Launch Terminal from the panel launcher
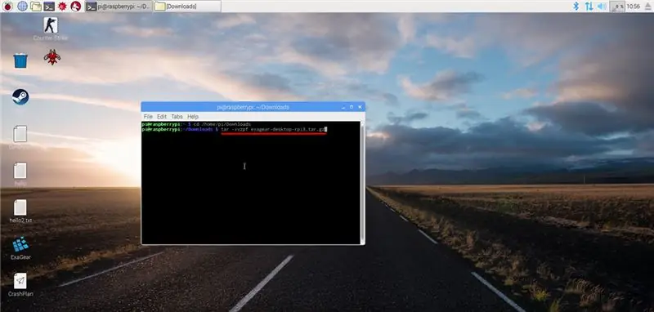 click(x=49, y=6)
